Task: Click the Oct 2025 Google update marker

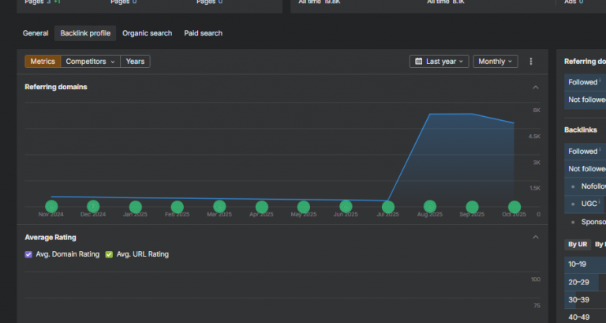Action: click(x=514, y=207)
